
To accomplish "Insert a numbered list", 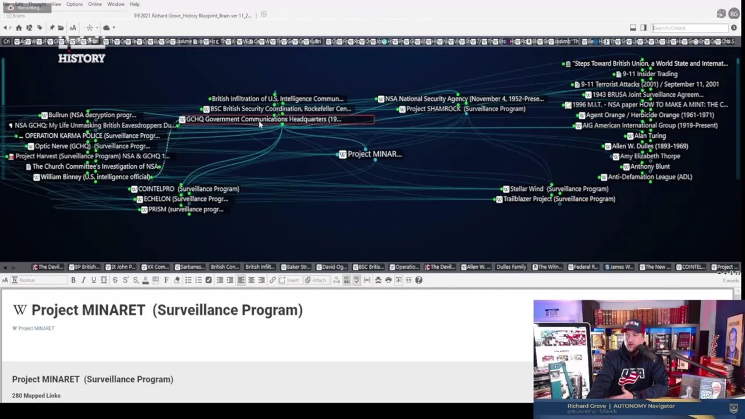I will coord(198,280).
